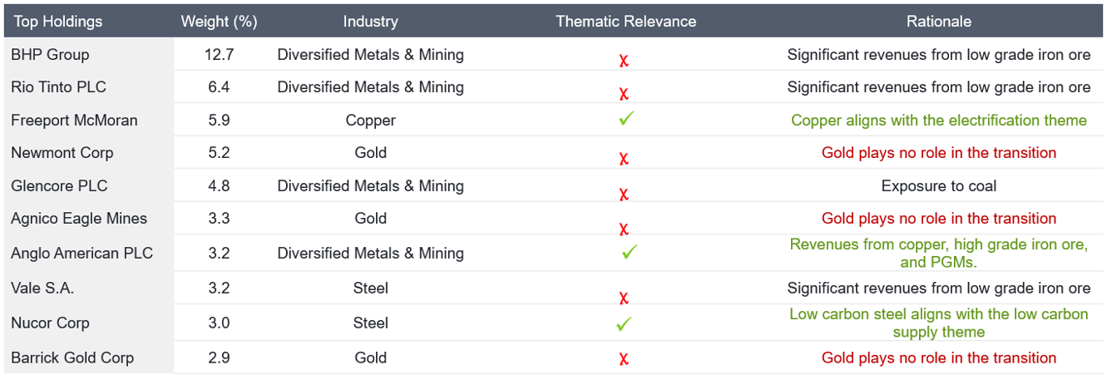Click the red X icon for Rio Tinto PLC
The height and width of the screenshot is (380, 1107).
[x=623, y=94]
